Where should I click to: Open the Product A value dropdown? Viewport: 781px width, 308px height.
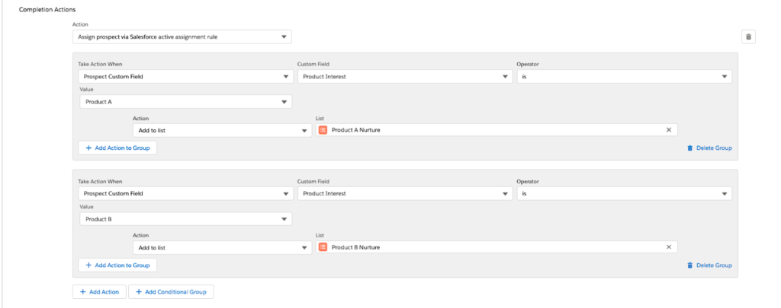tap(185, 102)
